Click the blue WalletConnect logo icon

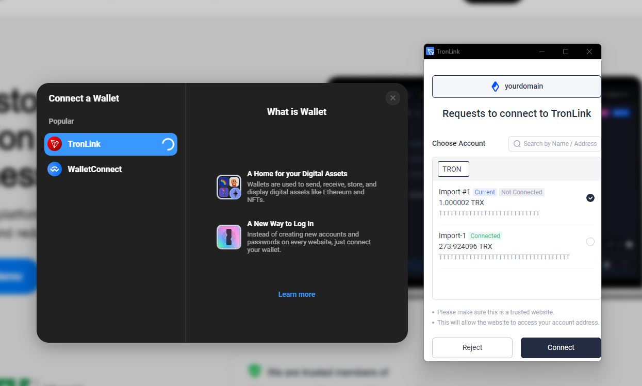coord(55,169)
